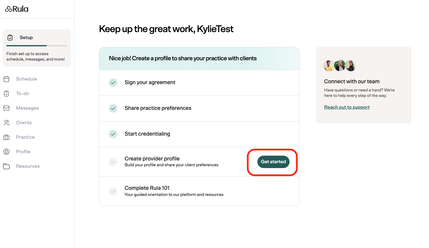The width and height of the screenshot is (429, 248).
Task: Select Schedule in the navigation sidebar
Action: coord(26,79)
